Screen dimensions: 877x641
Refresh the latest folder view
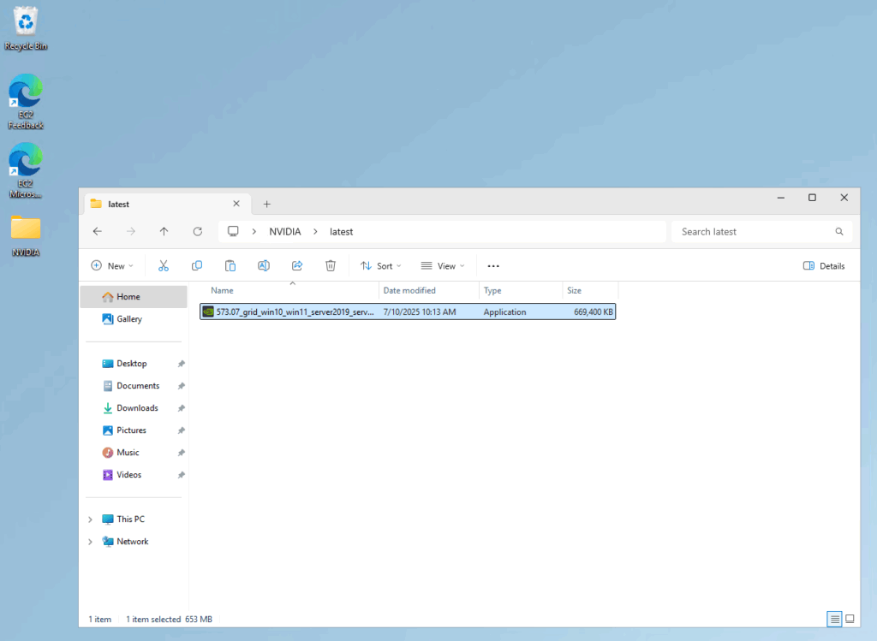point(198,231)
